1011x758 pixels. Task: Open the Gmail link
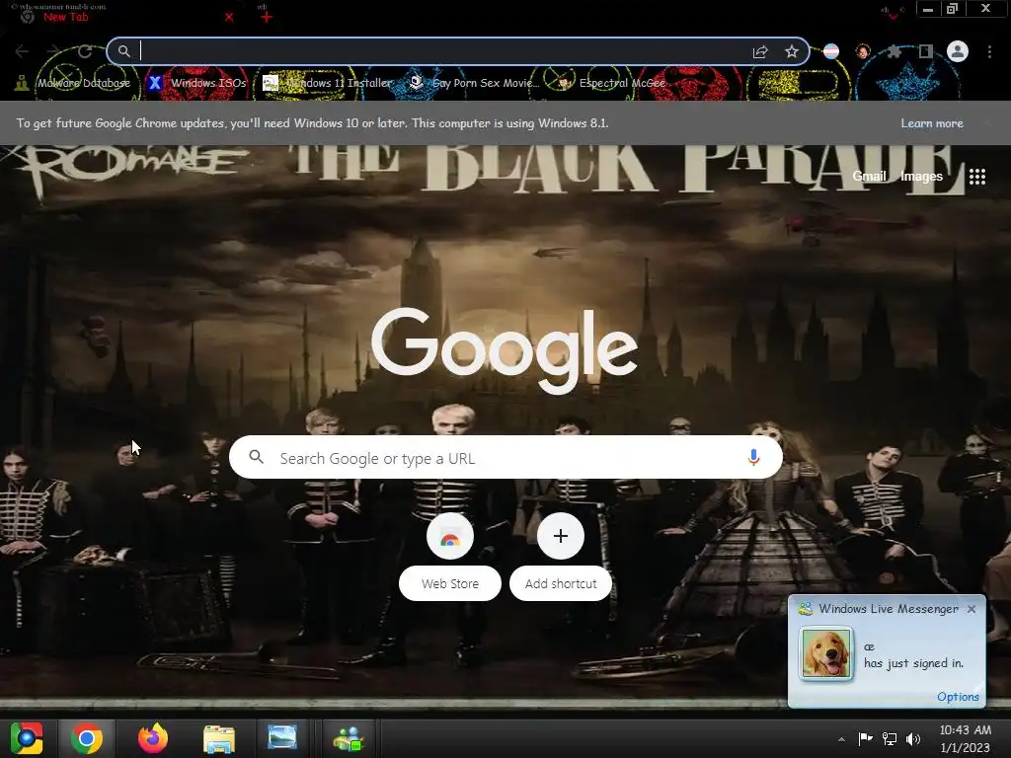(869, 176)
